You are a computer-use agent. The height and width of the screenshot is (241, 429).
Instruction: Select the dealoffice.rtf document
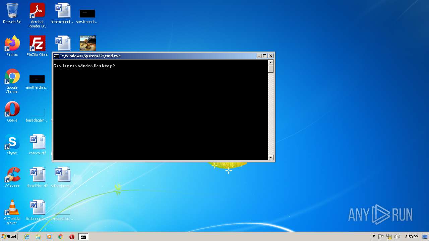[x=37, y=177]
